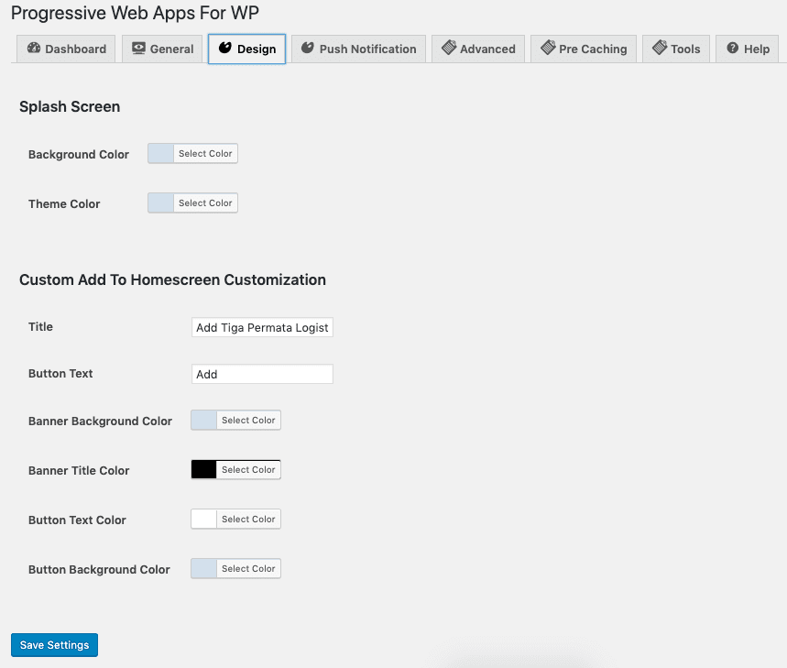Image resolution: width=787 pixels, height=668 pixels.
Task: Switch to the Push Notification tab
Action: [x=366, y=49]
